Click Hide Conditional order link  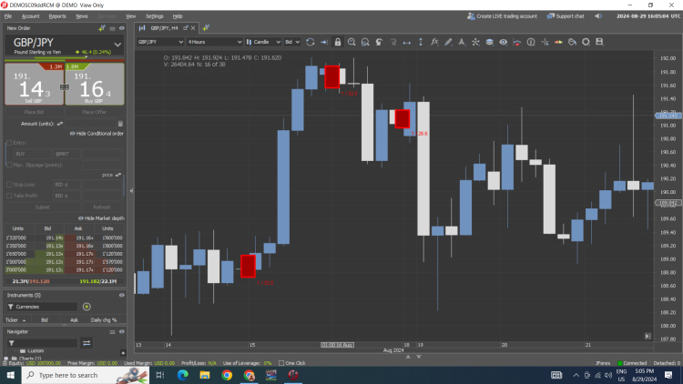point(97,134)
